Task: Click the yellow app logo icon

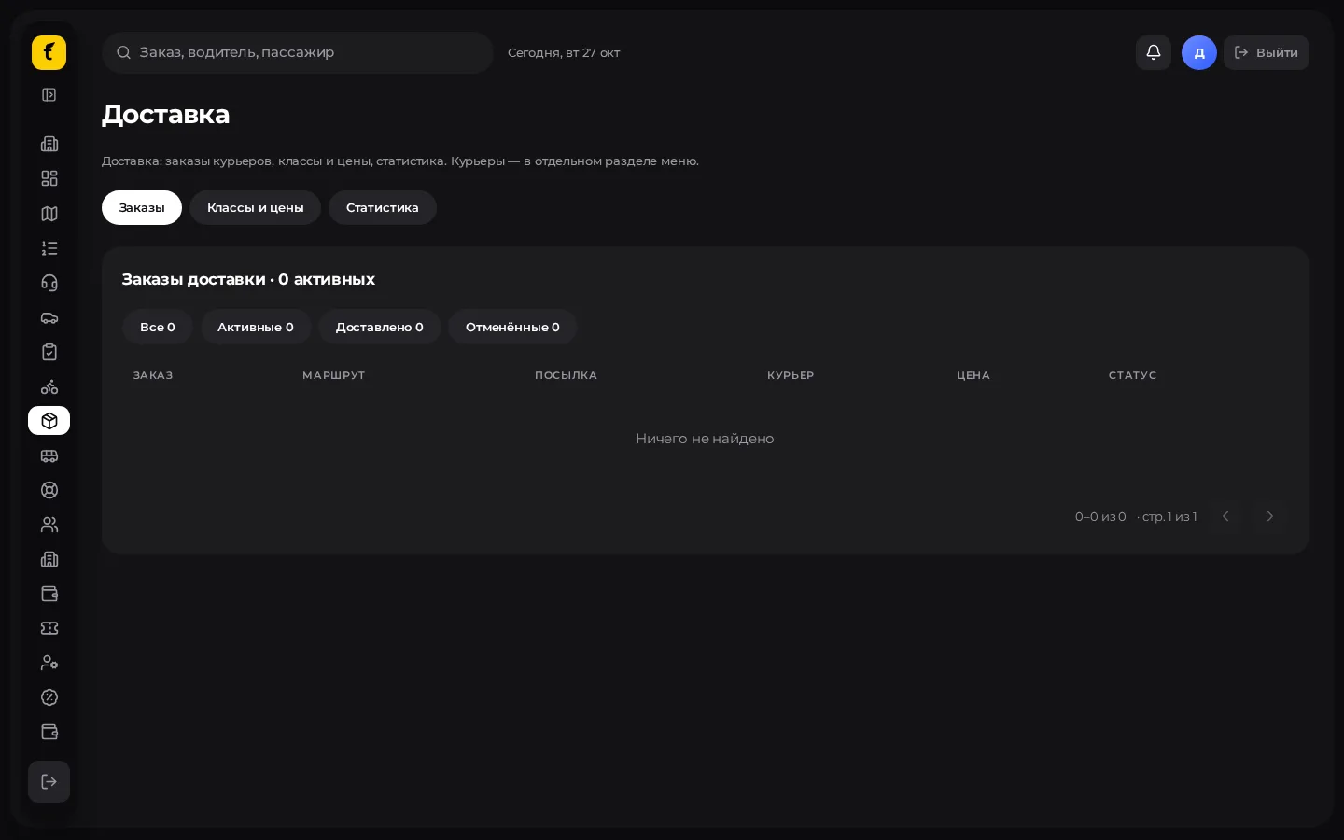Action: point(49,52)
